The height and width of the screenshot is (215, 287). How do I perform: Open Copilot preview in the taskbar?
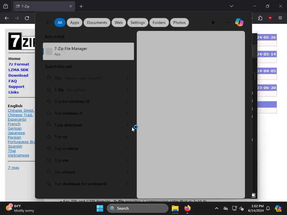point(278,208)
